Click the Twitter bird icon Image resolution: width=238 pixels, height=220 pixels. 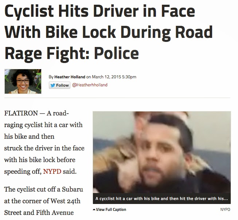53,86
